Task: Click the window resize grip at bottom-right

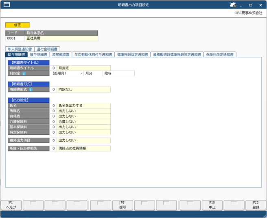Action: coord(265,216)
